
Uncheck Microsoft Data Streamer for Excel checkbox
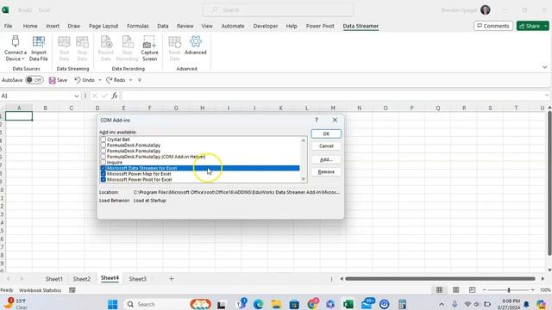103,168
